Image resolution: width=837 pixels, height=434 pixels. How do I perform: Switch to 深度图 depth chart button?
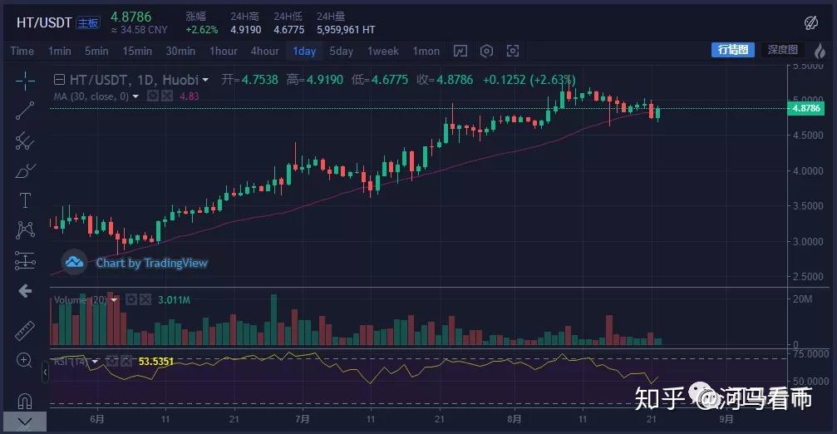point(783,50)
